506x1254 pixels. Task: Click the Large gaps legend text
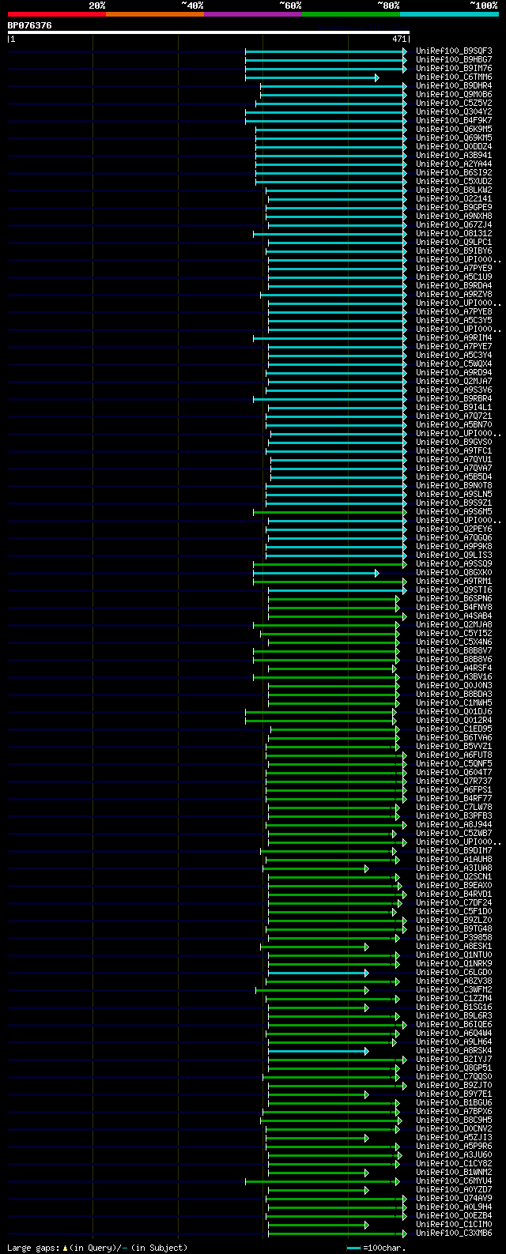coord(97,1248)
